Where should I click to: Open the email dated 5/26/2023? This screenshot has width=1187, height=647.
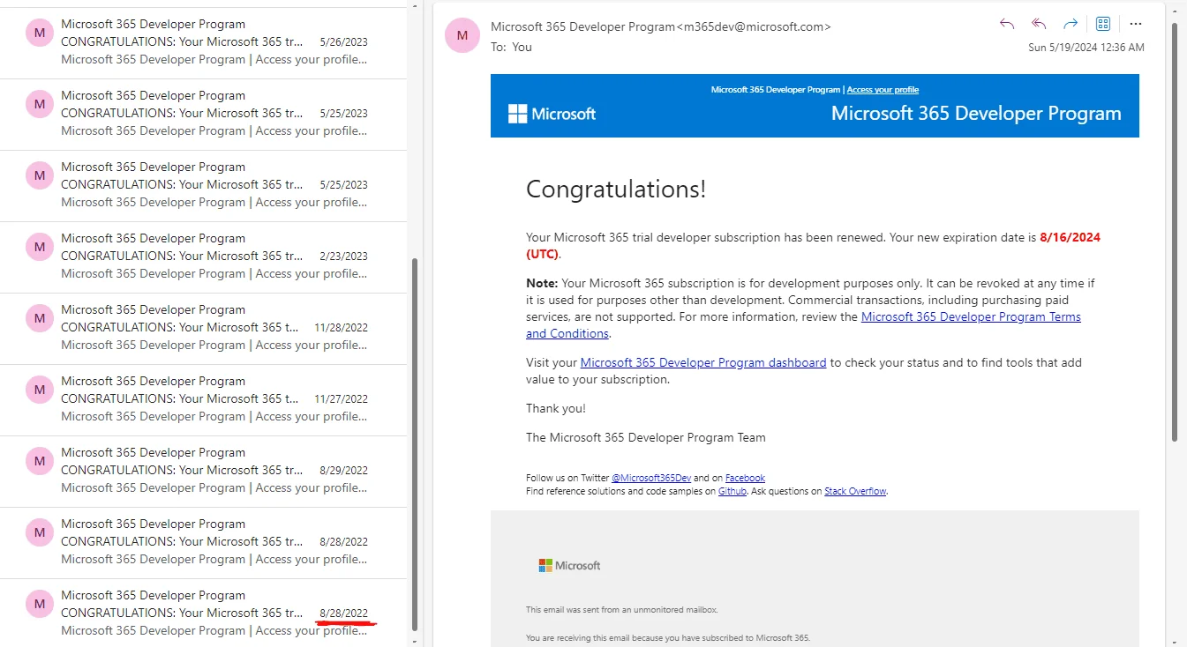[203, 41]
